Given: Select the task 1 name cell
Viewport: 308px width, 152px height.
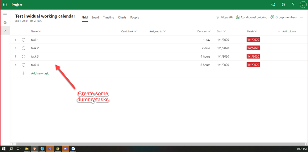Looking at the screenshot, I should pyautogui.click(x=35, y=40).
